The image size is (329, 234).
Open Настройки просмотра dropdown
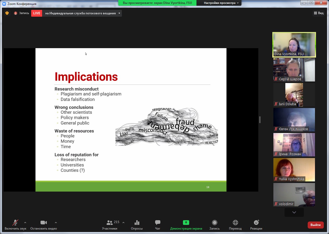point(221,3)
